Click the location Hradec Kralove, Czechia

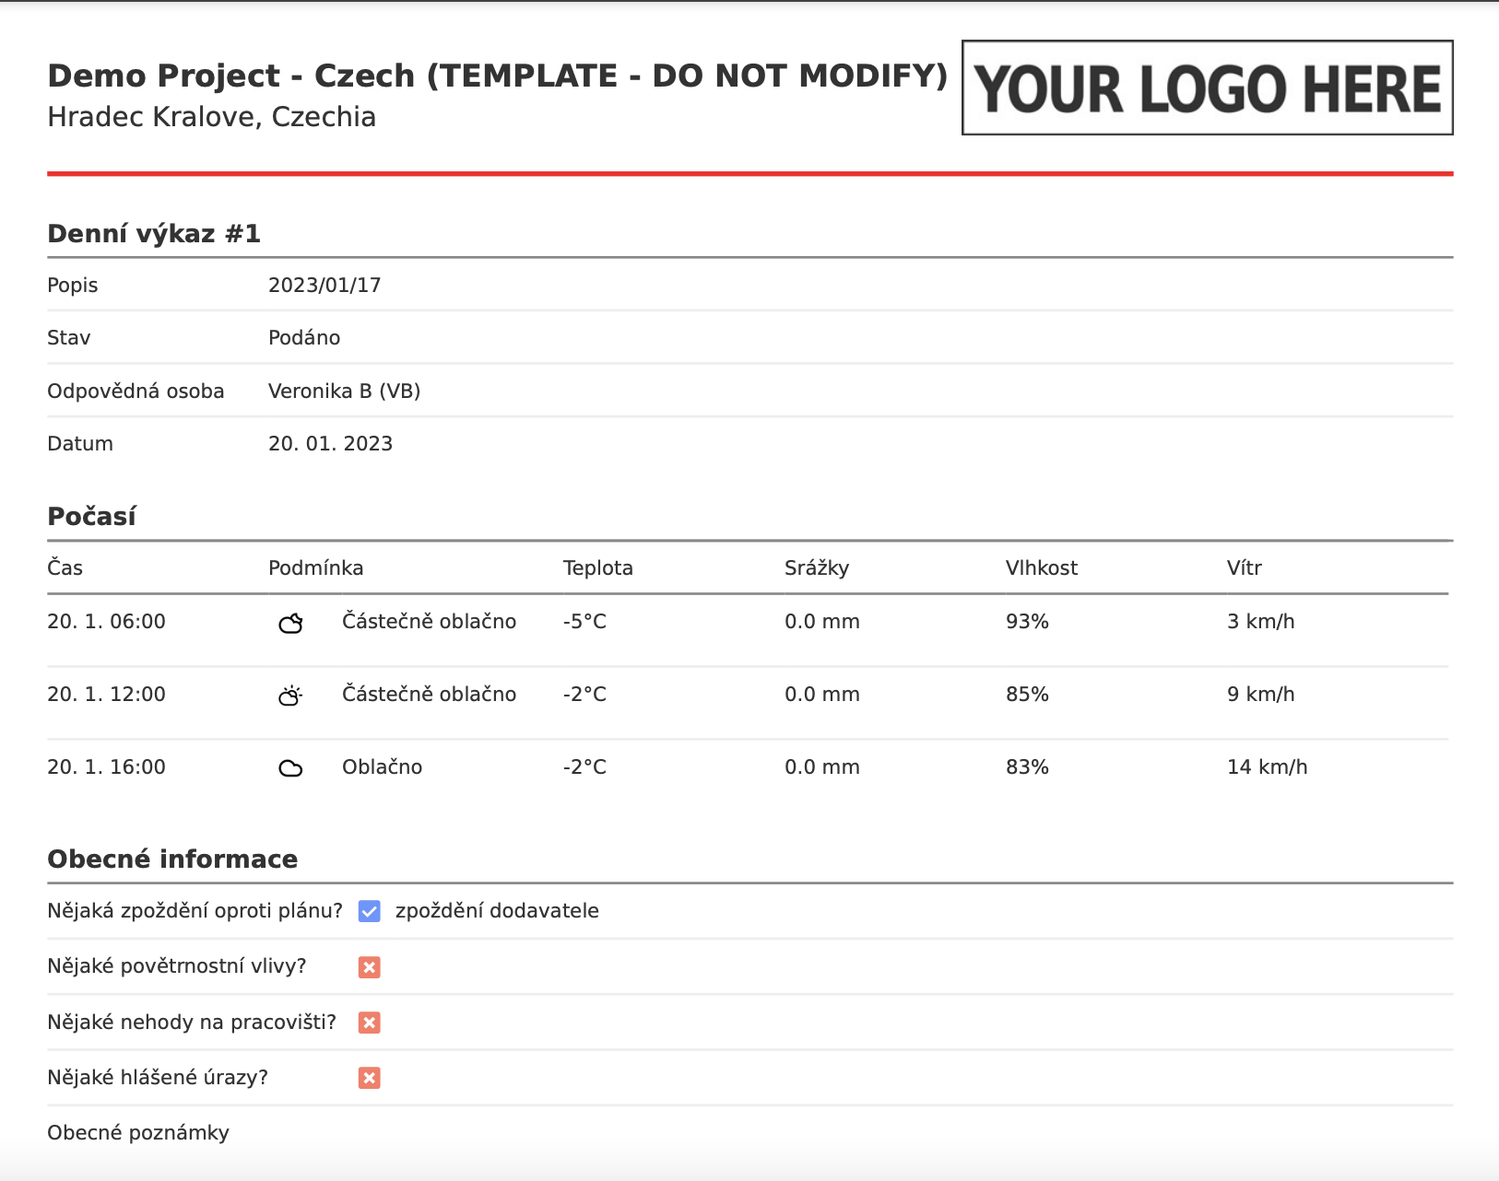[212, 117]
